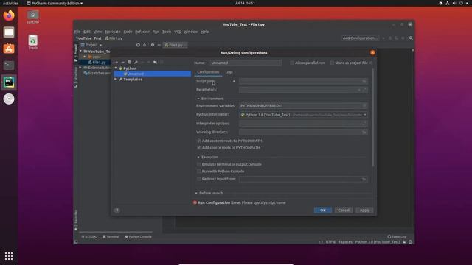Click the OK button
The width and height of the screenshot is (472, 265).
(323, 211)
